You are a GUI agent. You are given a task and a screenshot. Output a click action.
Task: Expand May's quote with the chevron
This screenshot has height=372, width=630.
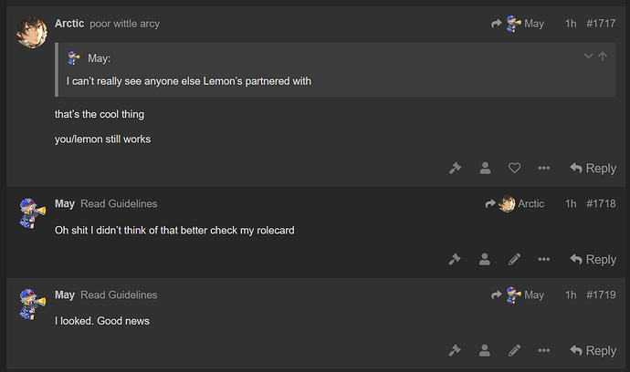tap(588, 57)
